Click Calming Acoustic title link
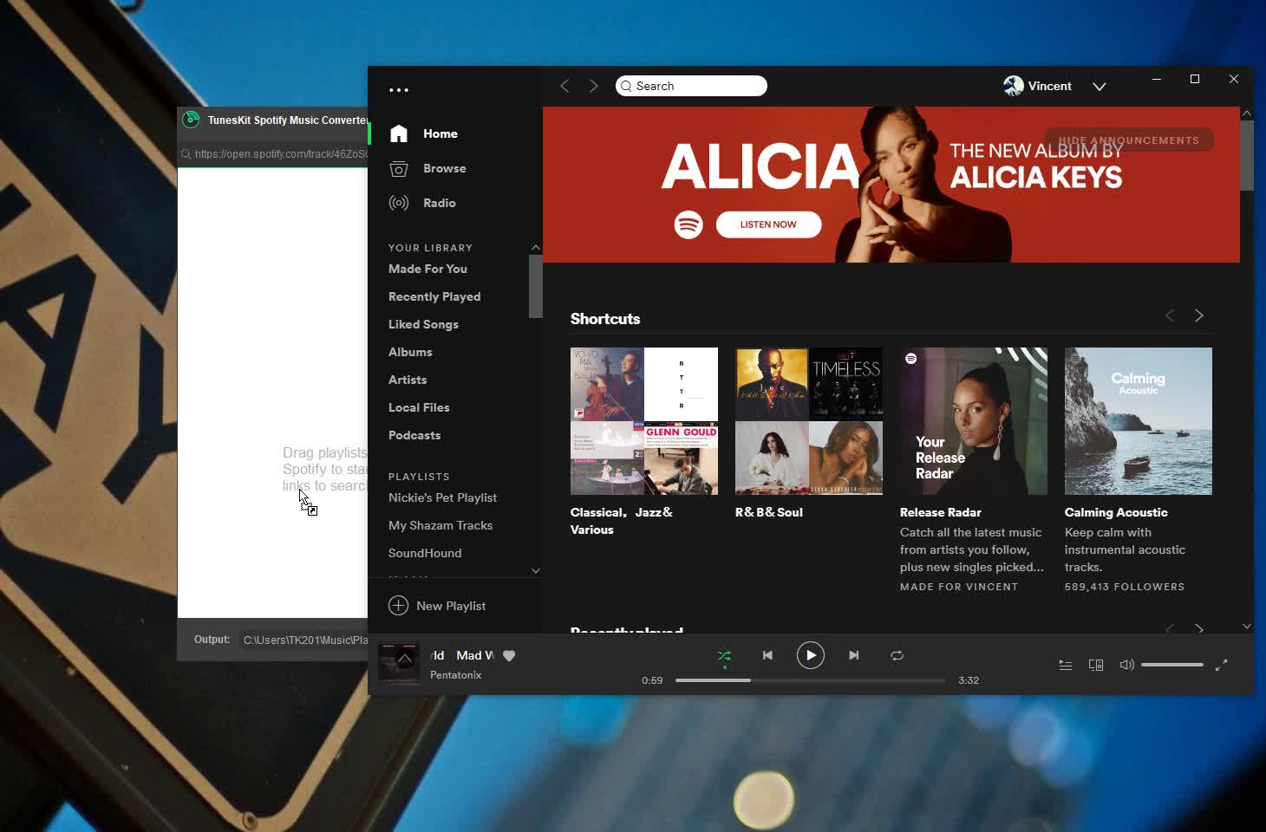 (1116, 512)
